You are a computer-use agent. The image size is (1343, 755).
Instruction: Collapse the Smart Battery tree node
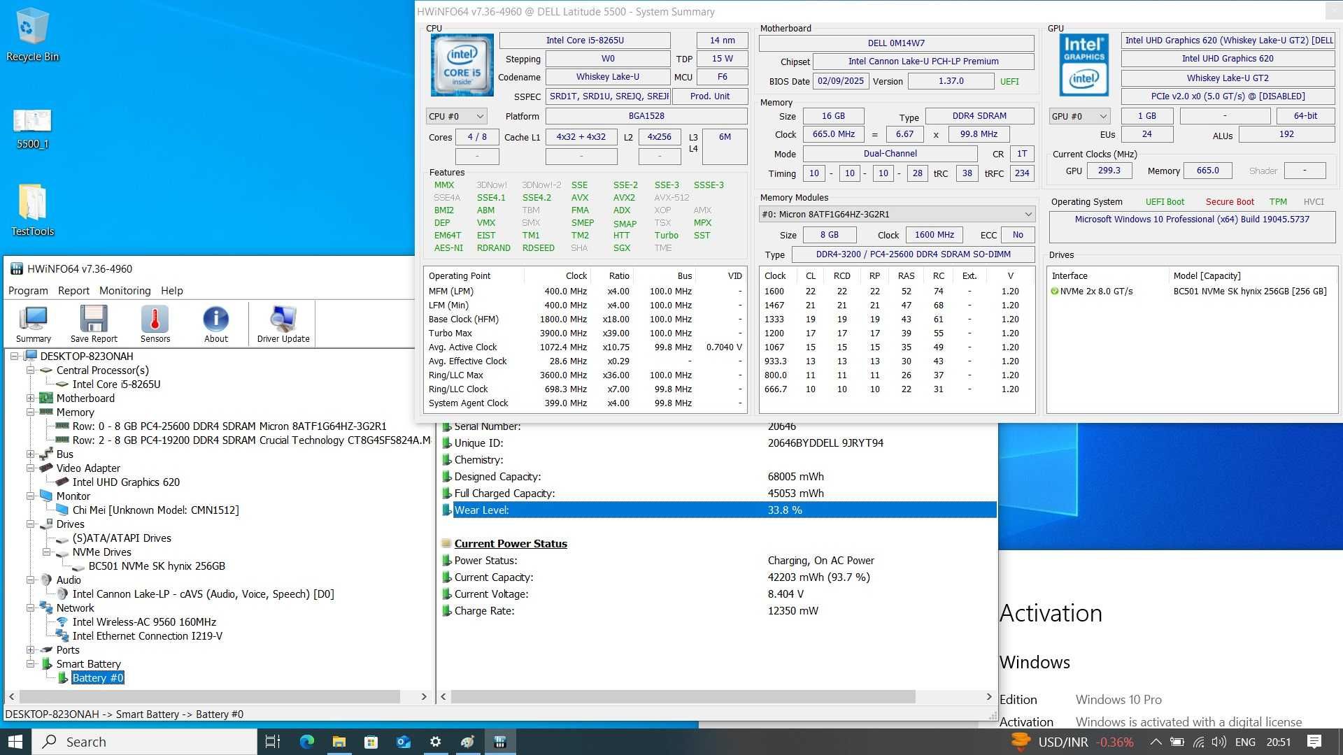(x=31, y=663)
